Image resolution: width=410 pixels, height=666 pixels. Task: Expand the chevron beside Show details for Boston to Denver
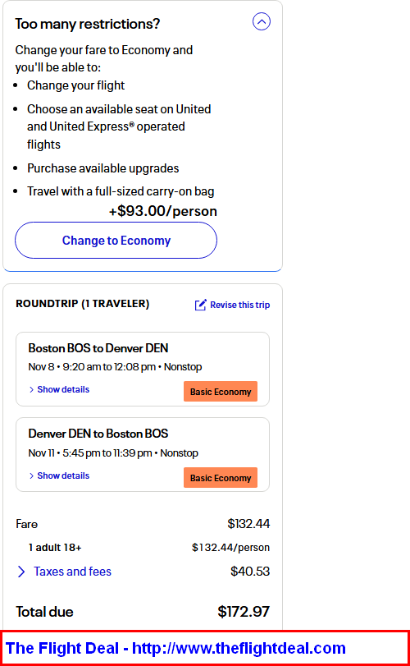(x=31, y=390)
